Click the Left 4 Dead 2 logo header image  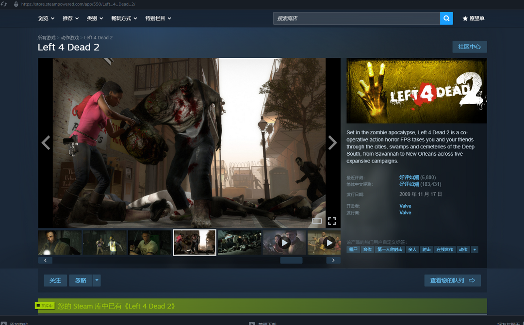[416, 91]
